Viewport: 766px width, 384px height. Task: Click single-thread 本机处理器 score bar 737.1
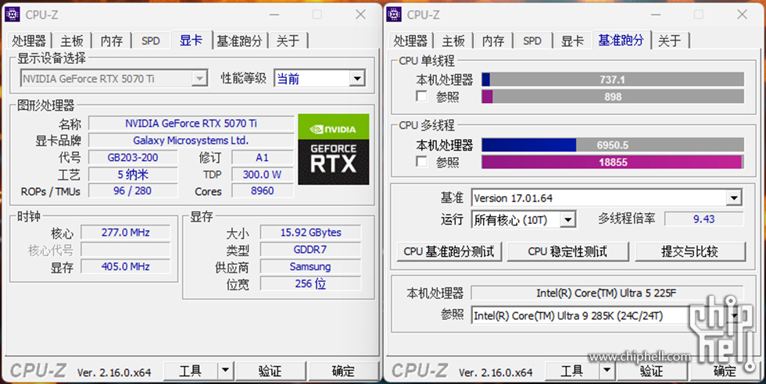tap(613, 80)
